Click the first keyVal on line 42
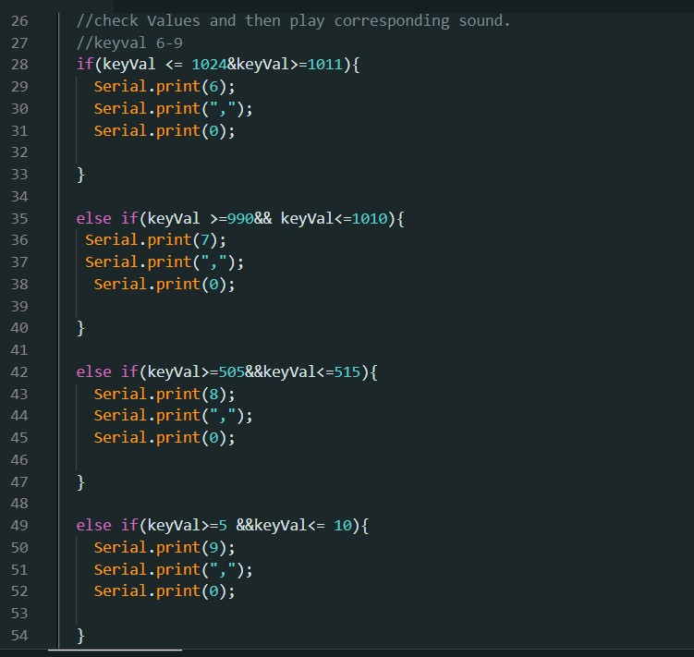 click(174, 371)
